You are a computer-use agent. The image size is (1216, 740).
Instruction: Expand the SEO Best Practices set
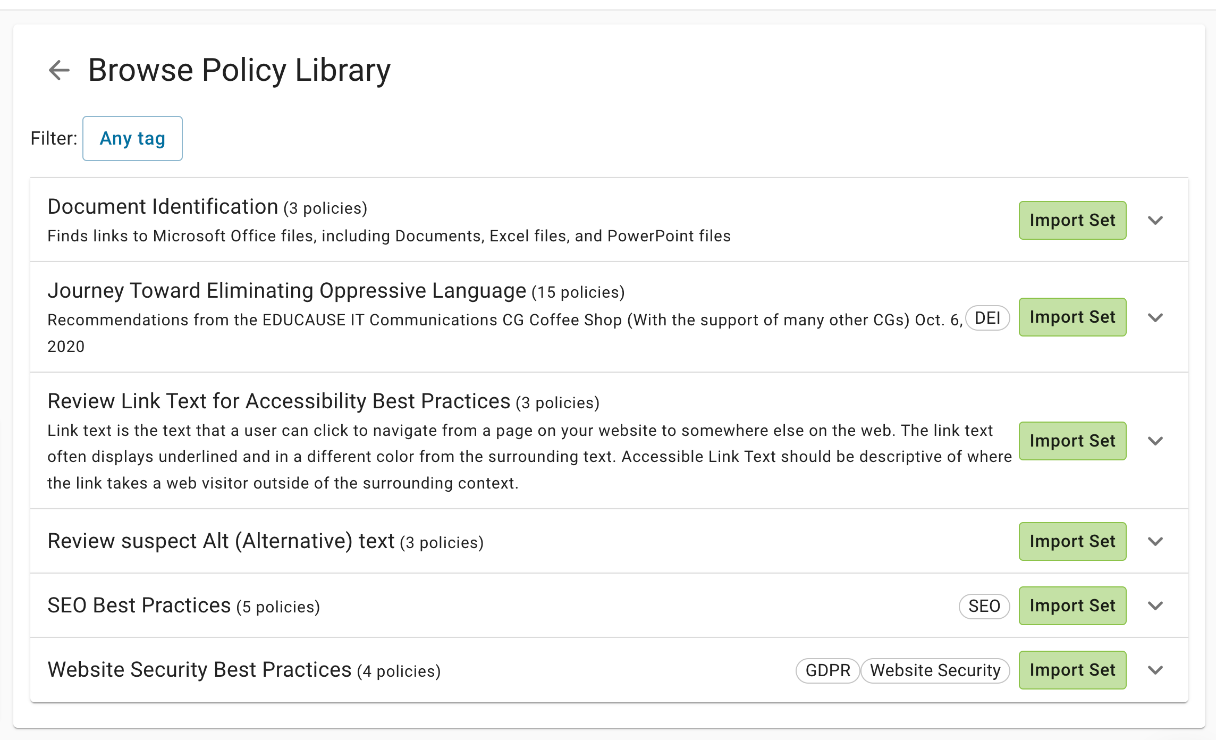[1155, 606]
